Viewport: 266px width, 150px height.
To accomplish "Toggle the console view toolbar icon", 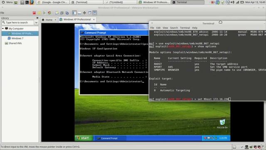I will (x=95, y=13).
